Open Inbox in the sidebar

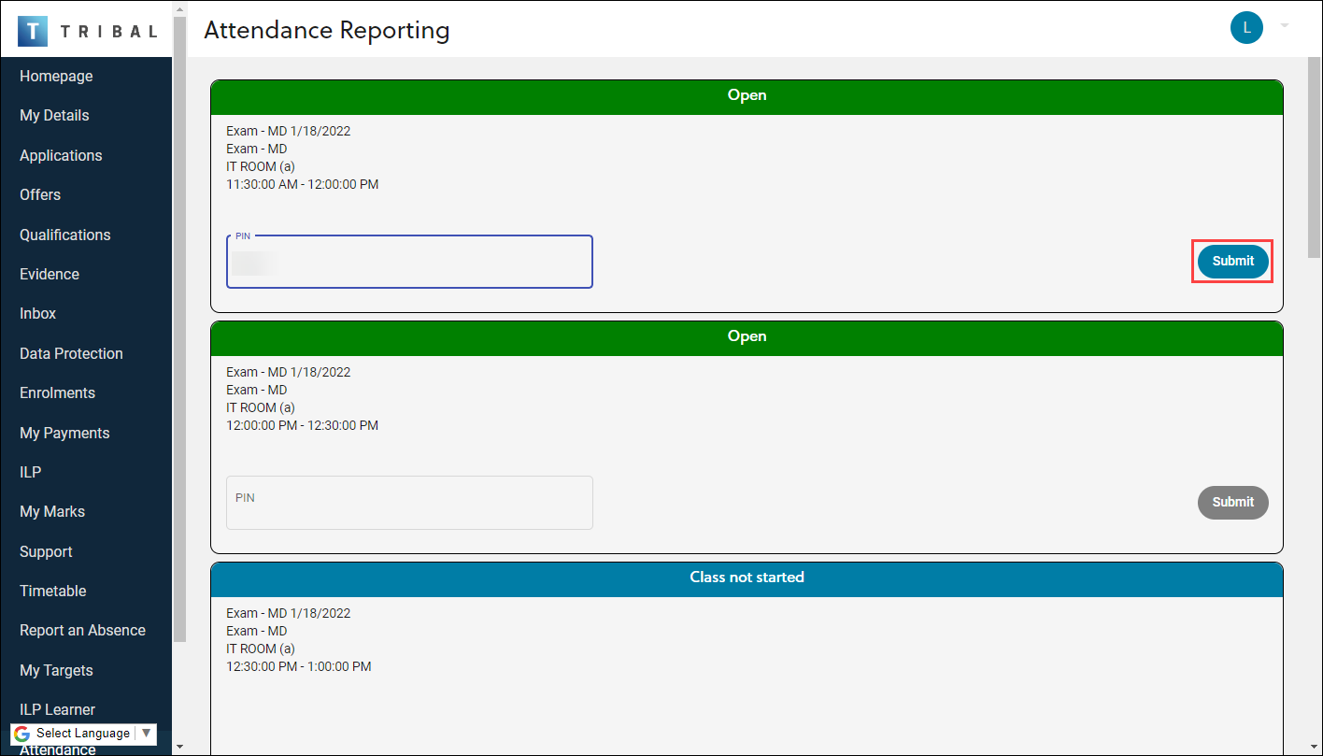click(x=38, y=314)
